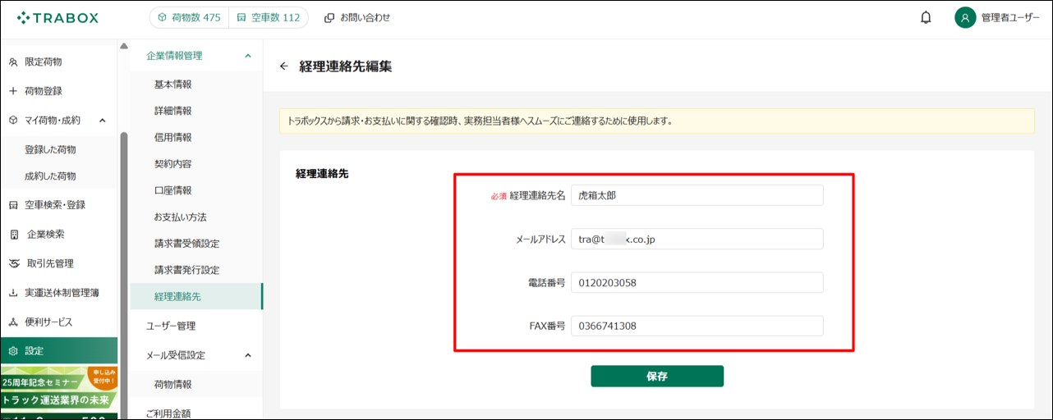The image size is (1053, 420).
Task: Click the handshake icon for 取引先管理
Action: [x=13, y=263]
